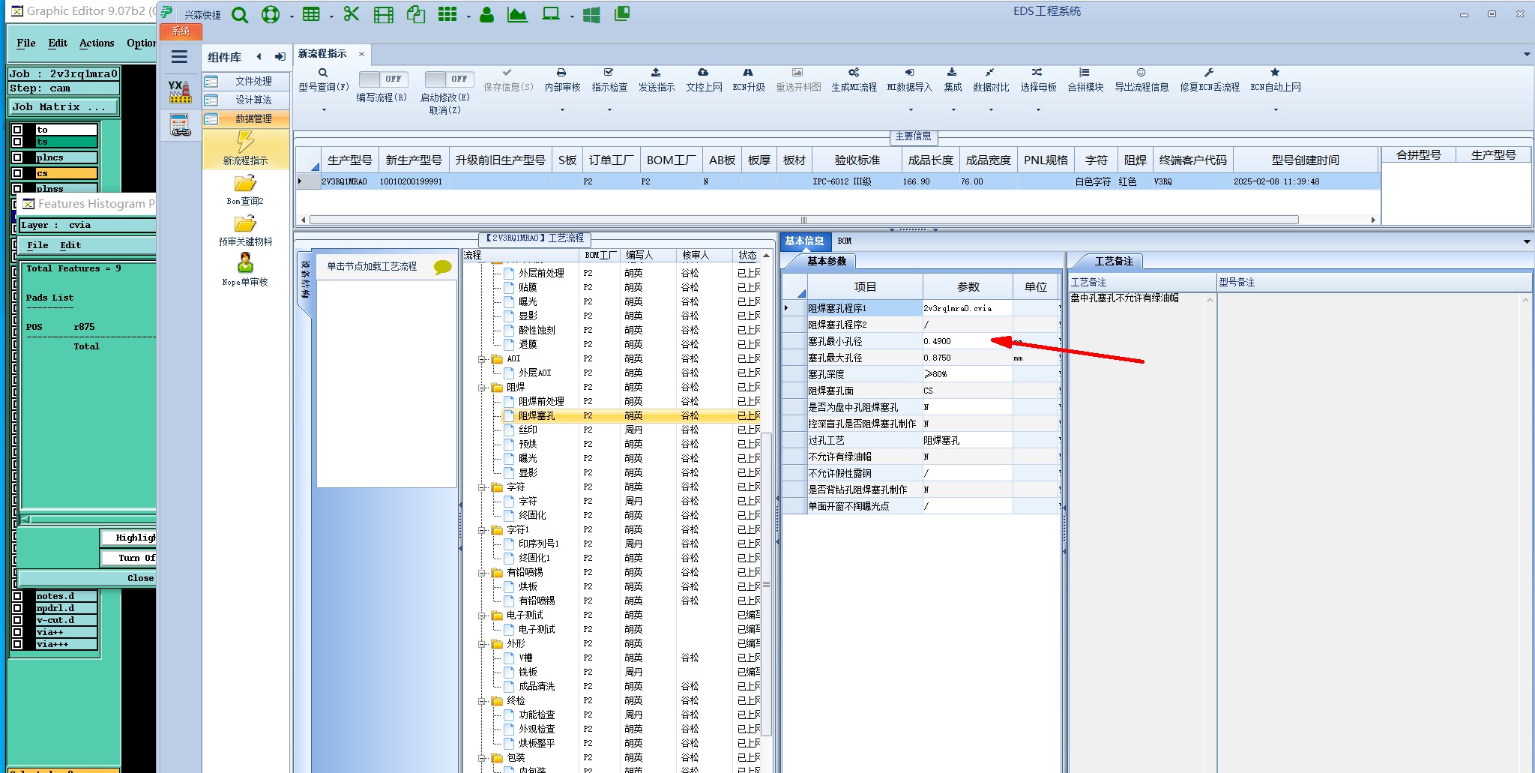Click the green laptop monitor icon
This screenshot has height=773, width=1535.
(551, 14)
